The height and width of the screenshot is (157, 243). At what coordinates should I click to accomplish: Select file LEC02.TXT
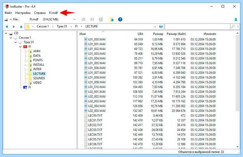95,125
